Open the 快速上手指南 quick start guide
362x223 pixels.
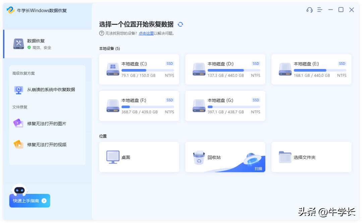[x=29, y=201]
